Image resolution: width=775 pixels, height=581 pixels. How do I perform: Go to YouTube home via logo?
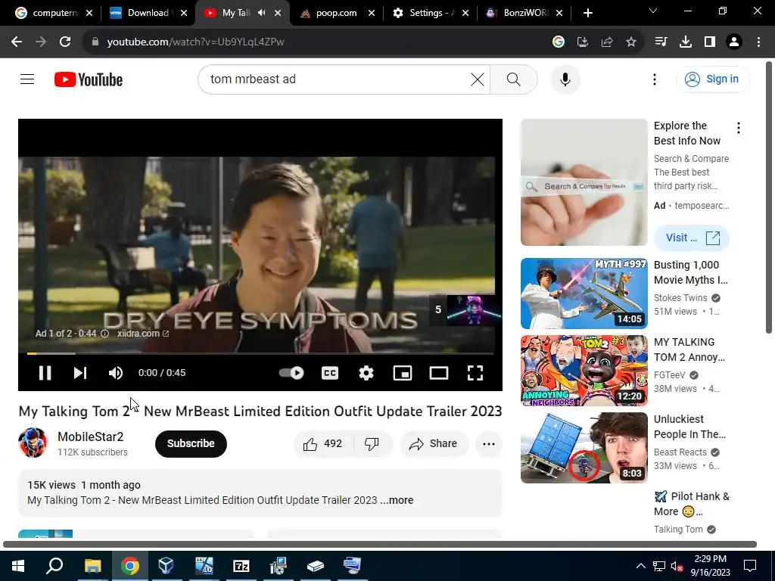[x=89, y=79]
